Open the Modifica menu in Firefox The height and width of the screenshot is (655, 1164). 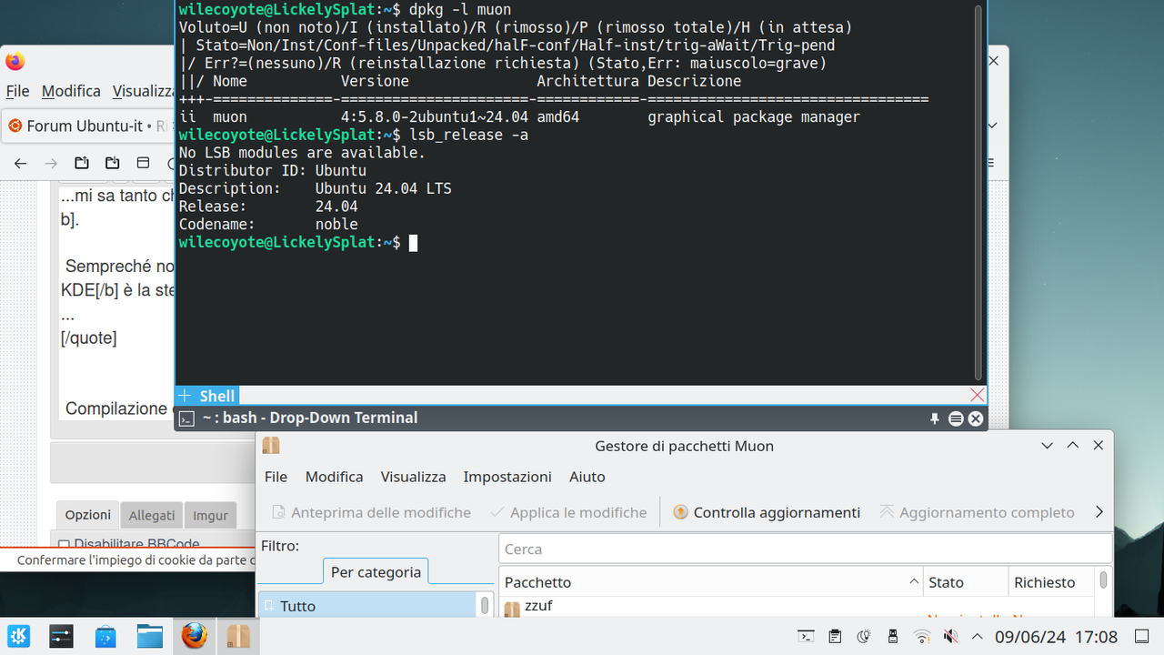(71, 91)
